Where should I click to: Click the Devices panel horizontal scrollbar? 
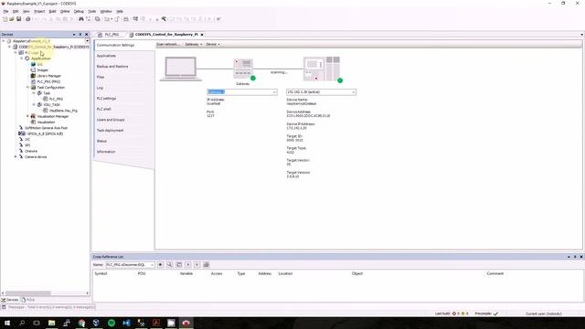[28, 293]
